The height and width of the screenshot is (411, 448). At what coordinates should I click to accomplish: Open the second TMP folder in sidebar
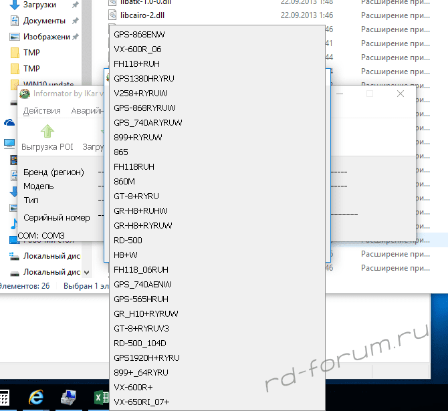click(31, 69)
